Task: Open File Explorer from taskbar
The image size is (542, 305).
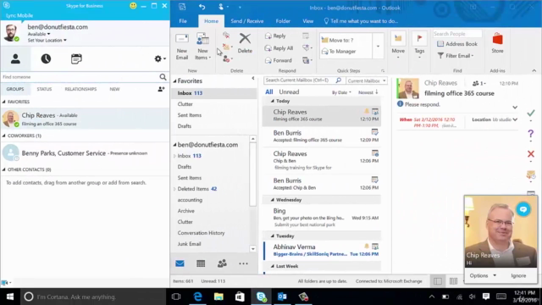Action: [218, 297]
